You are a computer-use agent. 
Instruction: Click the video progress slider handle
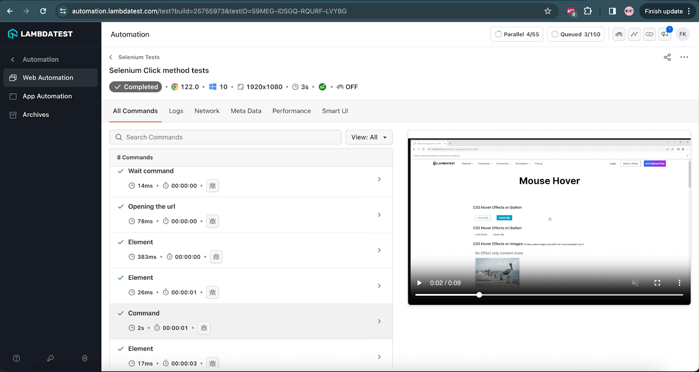pyautogui.click(x=479, y=295)
